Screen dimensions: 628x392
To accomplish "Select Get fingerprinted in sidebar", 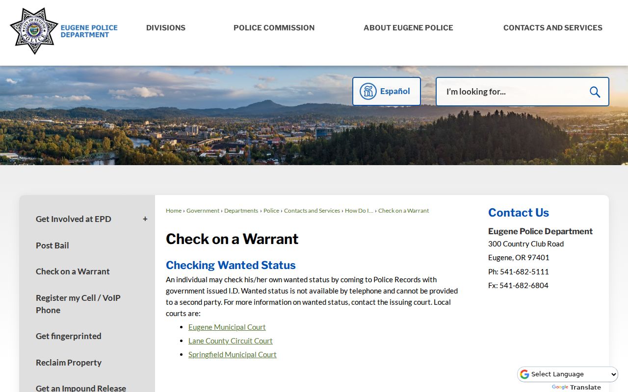I will pyautogui.click(x=69, y=336).
